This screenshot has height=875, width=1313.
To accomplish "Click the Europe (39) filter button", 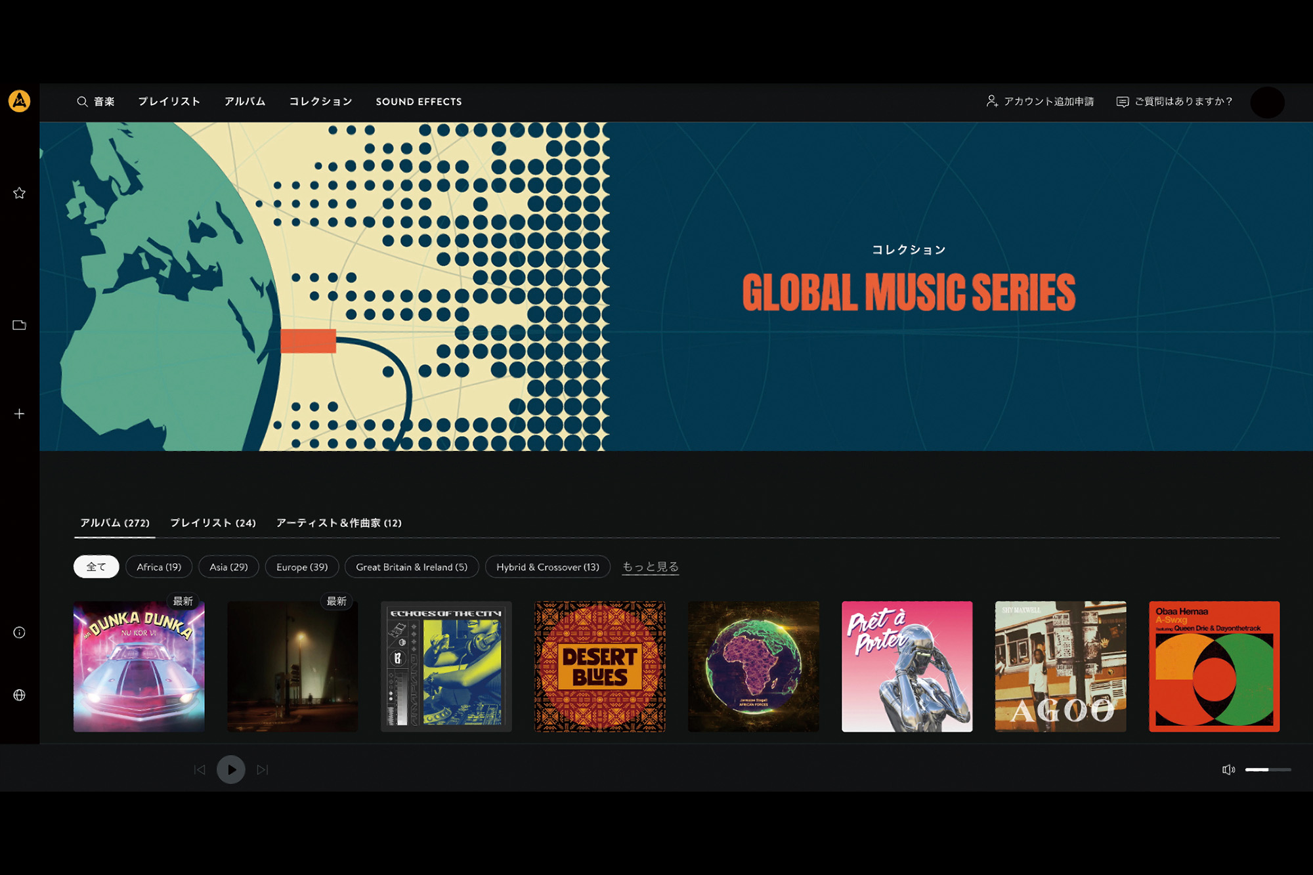I will 301,566.
